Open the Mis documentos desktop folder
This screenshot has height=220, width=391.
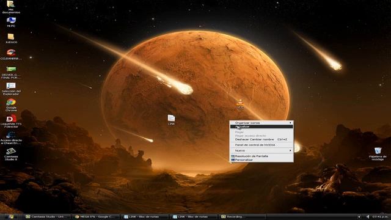[x=11, y=7]
